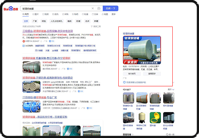The width and height of the screenshot is (199, 138).
Task: Select the 优点 filter chip
Action: pyautogui.click(x=87, y=21)
